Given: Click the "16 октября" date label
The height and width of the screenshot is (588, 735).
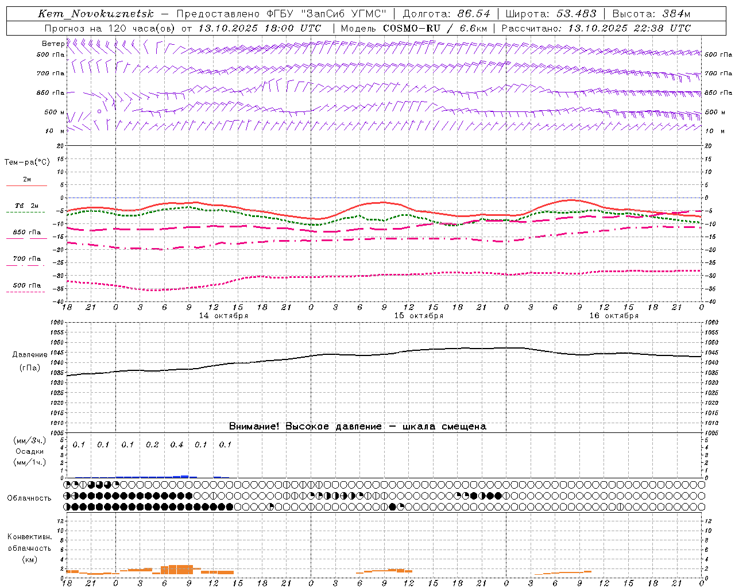Looking at the screenshot, I should point(614,316).
